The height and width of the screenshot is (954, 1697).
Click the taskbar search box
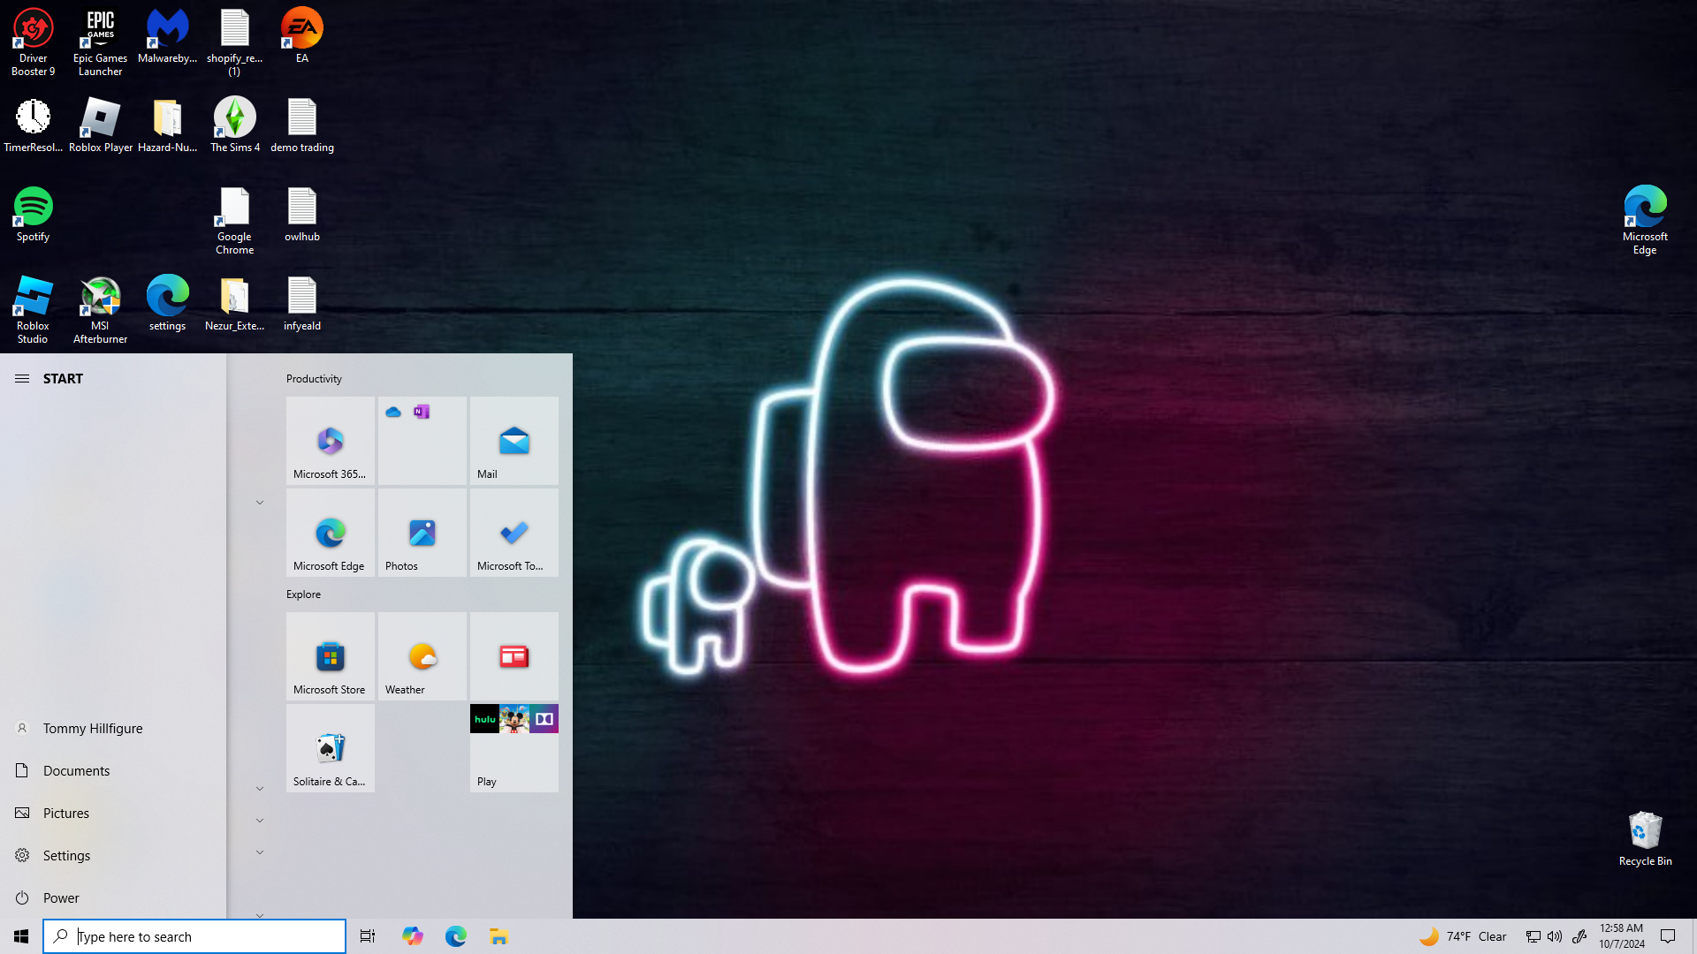194,936
